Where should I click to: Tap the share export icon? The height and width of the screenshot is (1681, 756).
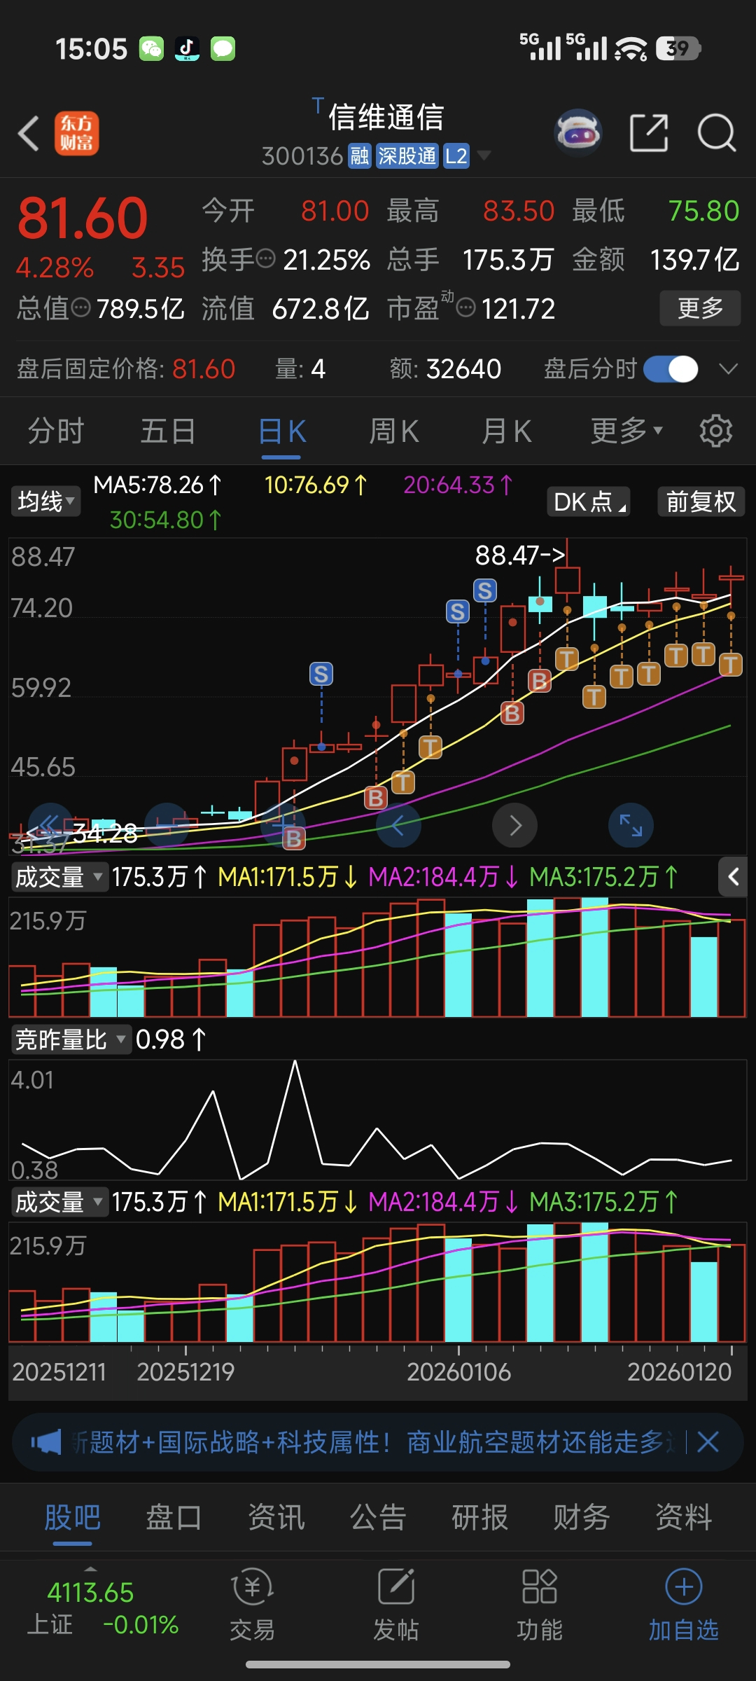coord(649,132)
